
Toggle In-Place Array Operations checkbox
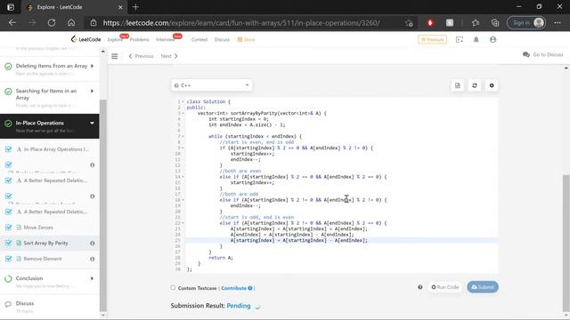click(8, 149)
